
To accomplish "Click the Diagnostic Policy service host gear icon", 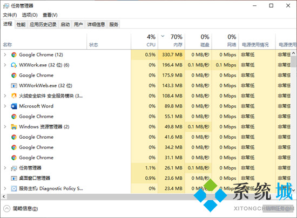I will pyautogui.click(x=14, y=188).
